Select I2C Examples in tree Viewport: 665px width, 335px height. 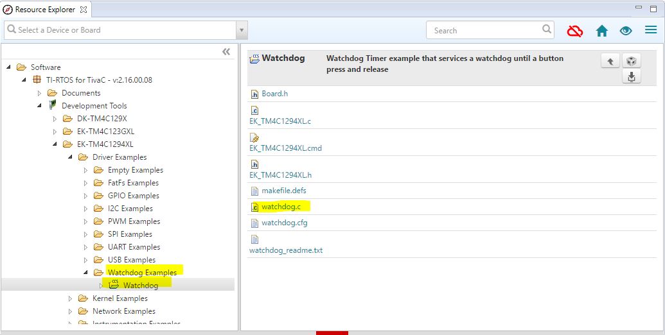coord(130,209)
